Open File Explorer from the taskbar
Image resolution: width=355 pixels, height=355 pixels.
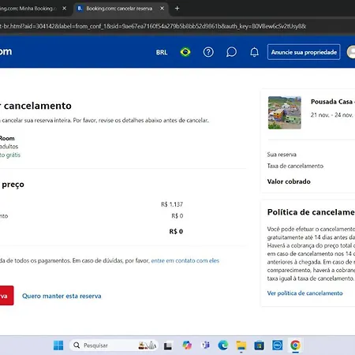tap(241, 346)
